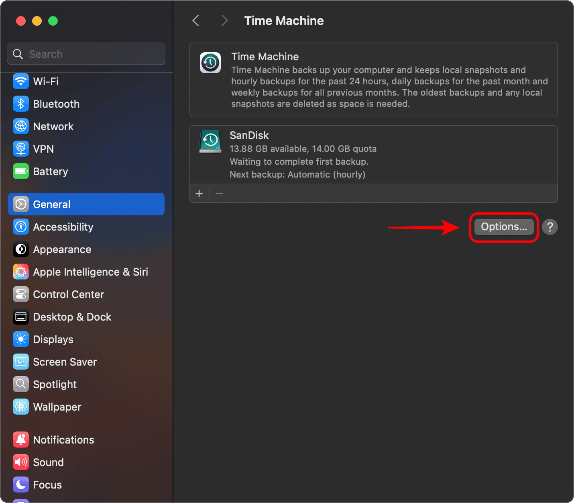Click the Control Center icon
The width and height of the screenshot is (574, 503).
21,294
